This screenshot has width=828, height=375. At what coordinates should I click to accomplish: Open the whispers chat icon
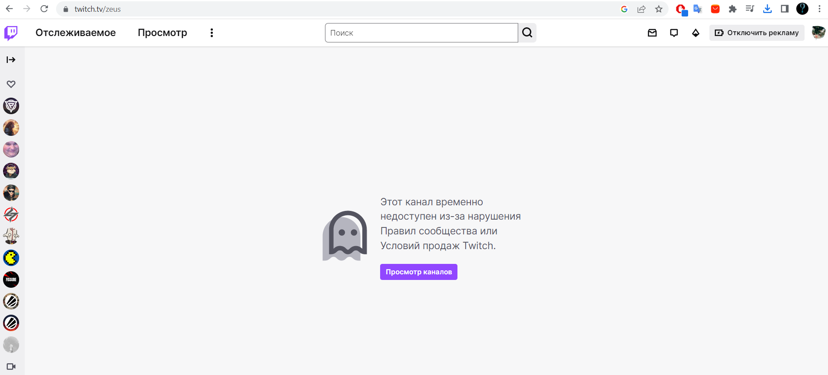tap(674, 33)
